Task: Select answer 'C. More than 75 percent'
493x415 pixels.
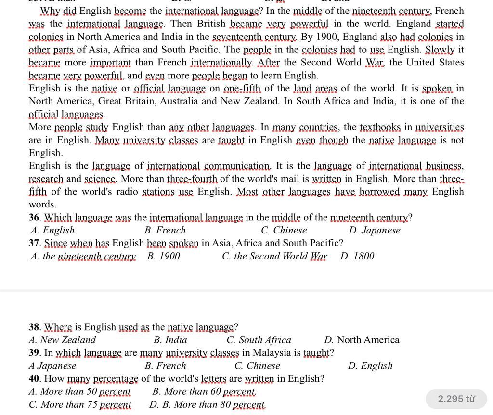Action: 80,404
